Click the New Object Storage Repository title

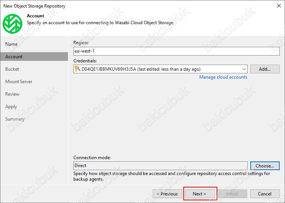(x=34, y=6)
